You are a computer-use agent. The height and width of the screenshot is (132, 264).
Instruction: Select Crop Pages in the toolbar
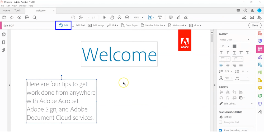point(129,26)
